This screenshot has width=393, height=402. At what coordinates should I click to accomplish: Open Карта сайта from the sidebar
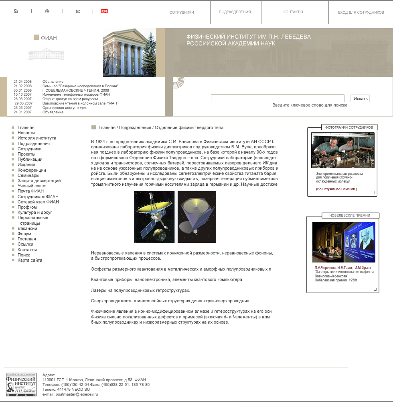click(x=30, y=260)
